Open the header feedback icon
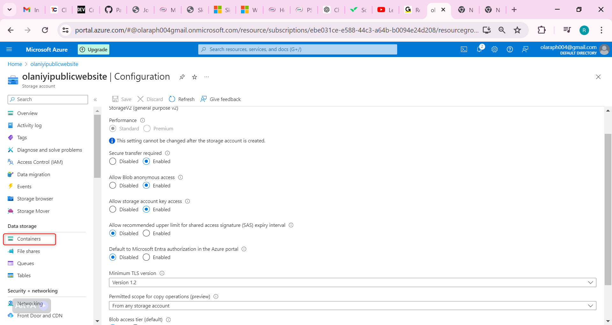 coord(525,49)
